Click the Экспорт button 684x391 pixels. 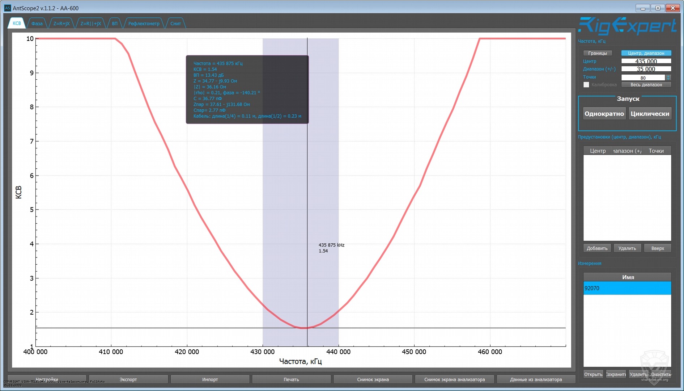coord(128,379)
